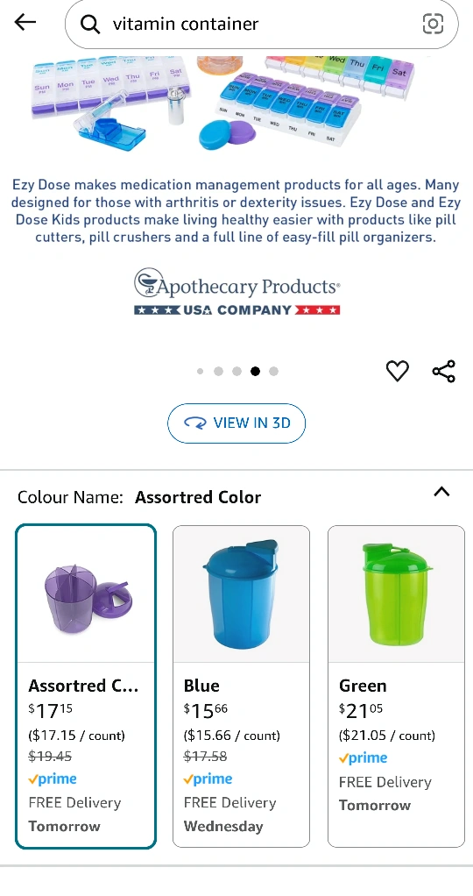Viewport: 473px width, 896px height.
Task: Jump to first image carousel dot
Action: coord(200,372)
